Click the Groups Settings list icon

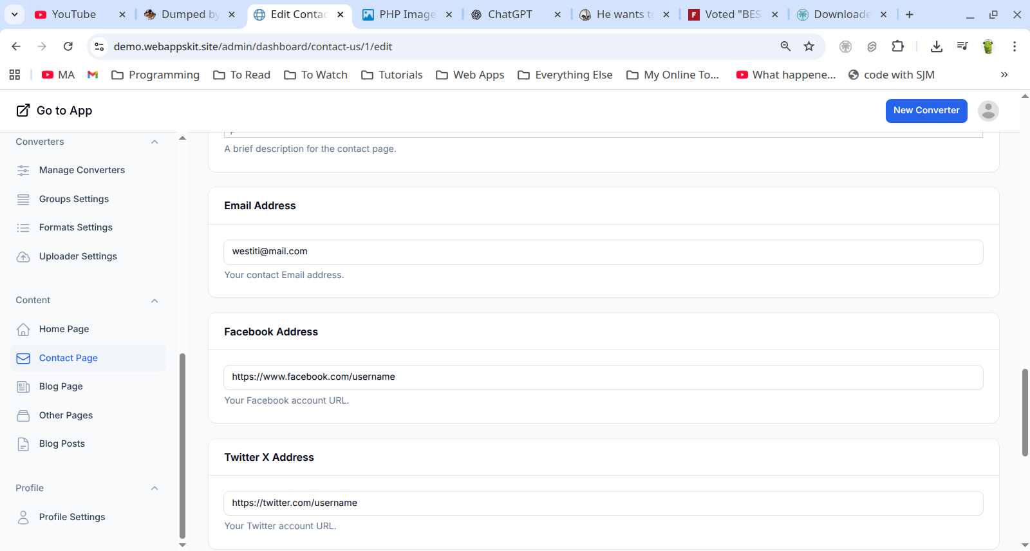(23, 200)
